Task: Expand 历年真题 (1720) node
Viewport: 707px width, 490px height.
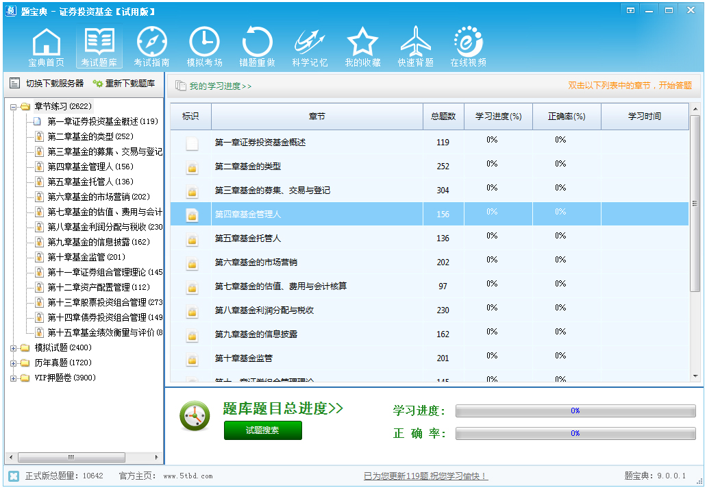Action: (x=14, y=363)
